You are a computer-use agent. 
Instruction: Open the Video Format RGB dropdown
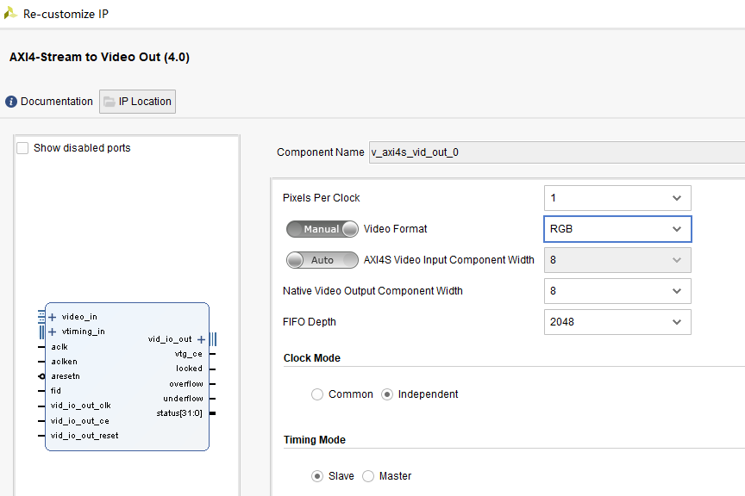617,229
